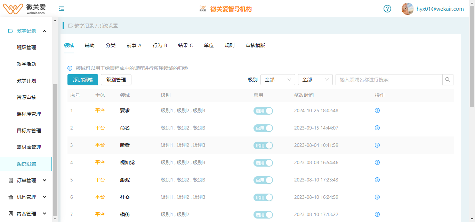The image size is (475, 222).
Task: Click the breadcrumb video icon
Action: [x=71, y=26]
